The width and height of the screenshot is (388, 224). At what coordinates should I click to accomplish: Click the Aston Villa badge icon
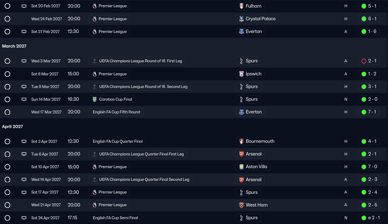[x=241, y=167]
